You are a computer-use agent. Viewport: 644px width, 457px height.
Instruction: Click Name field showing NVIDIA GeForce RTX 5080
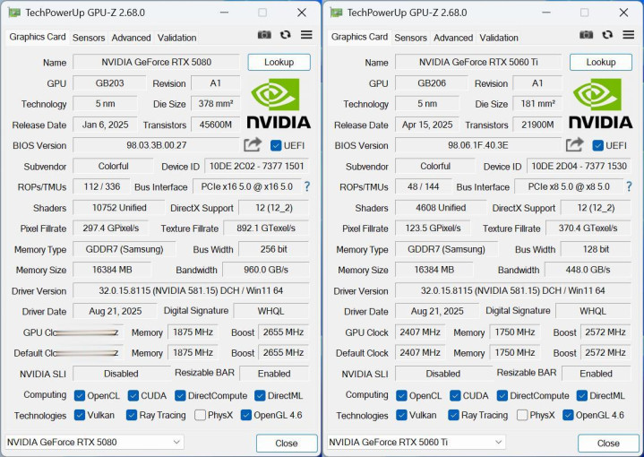(156, 62)
